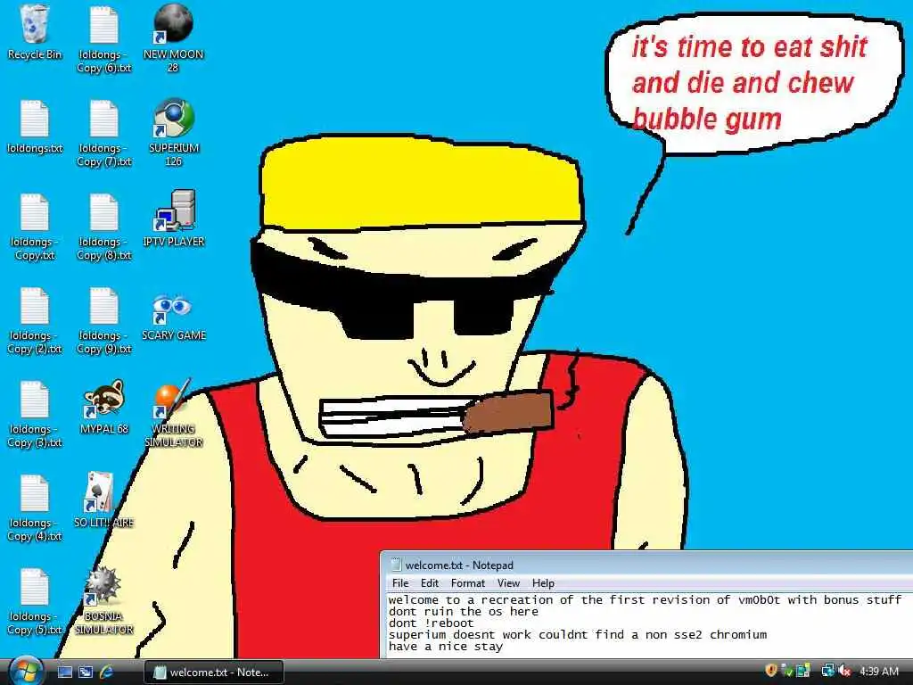Open the Windows Start orb

[26, 671]
